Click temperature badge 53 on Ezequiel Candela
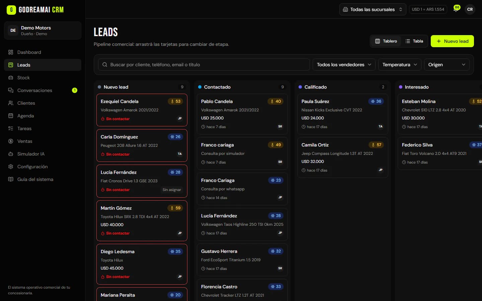Image resolution: width=482 pixels, height=301 pixels. point(175,101)
